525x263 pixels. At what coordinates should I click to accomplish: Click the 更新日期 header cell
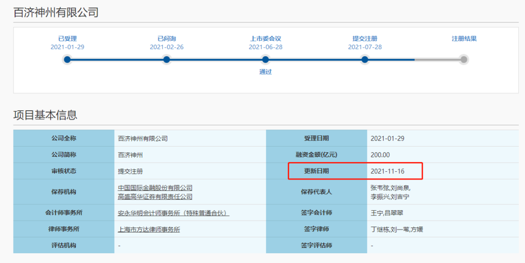[x=316, y=171]
